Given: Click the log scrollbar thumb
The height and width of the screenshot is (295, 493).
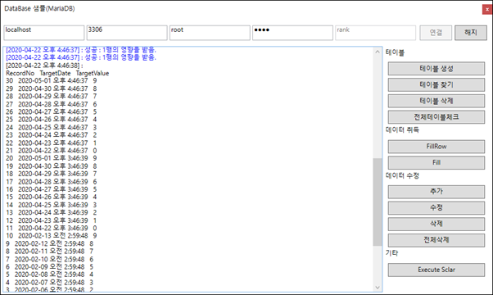Looking at the screenshot, I should [378, 202].
